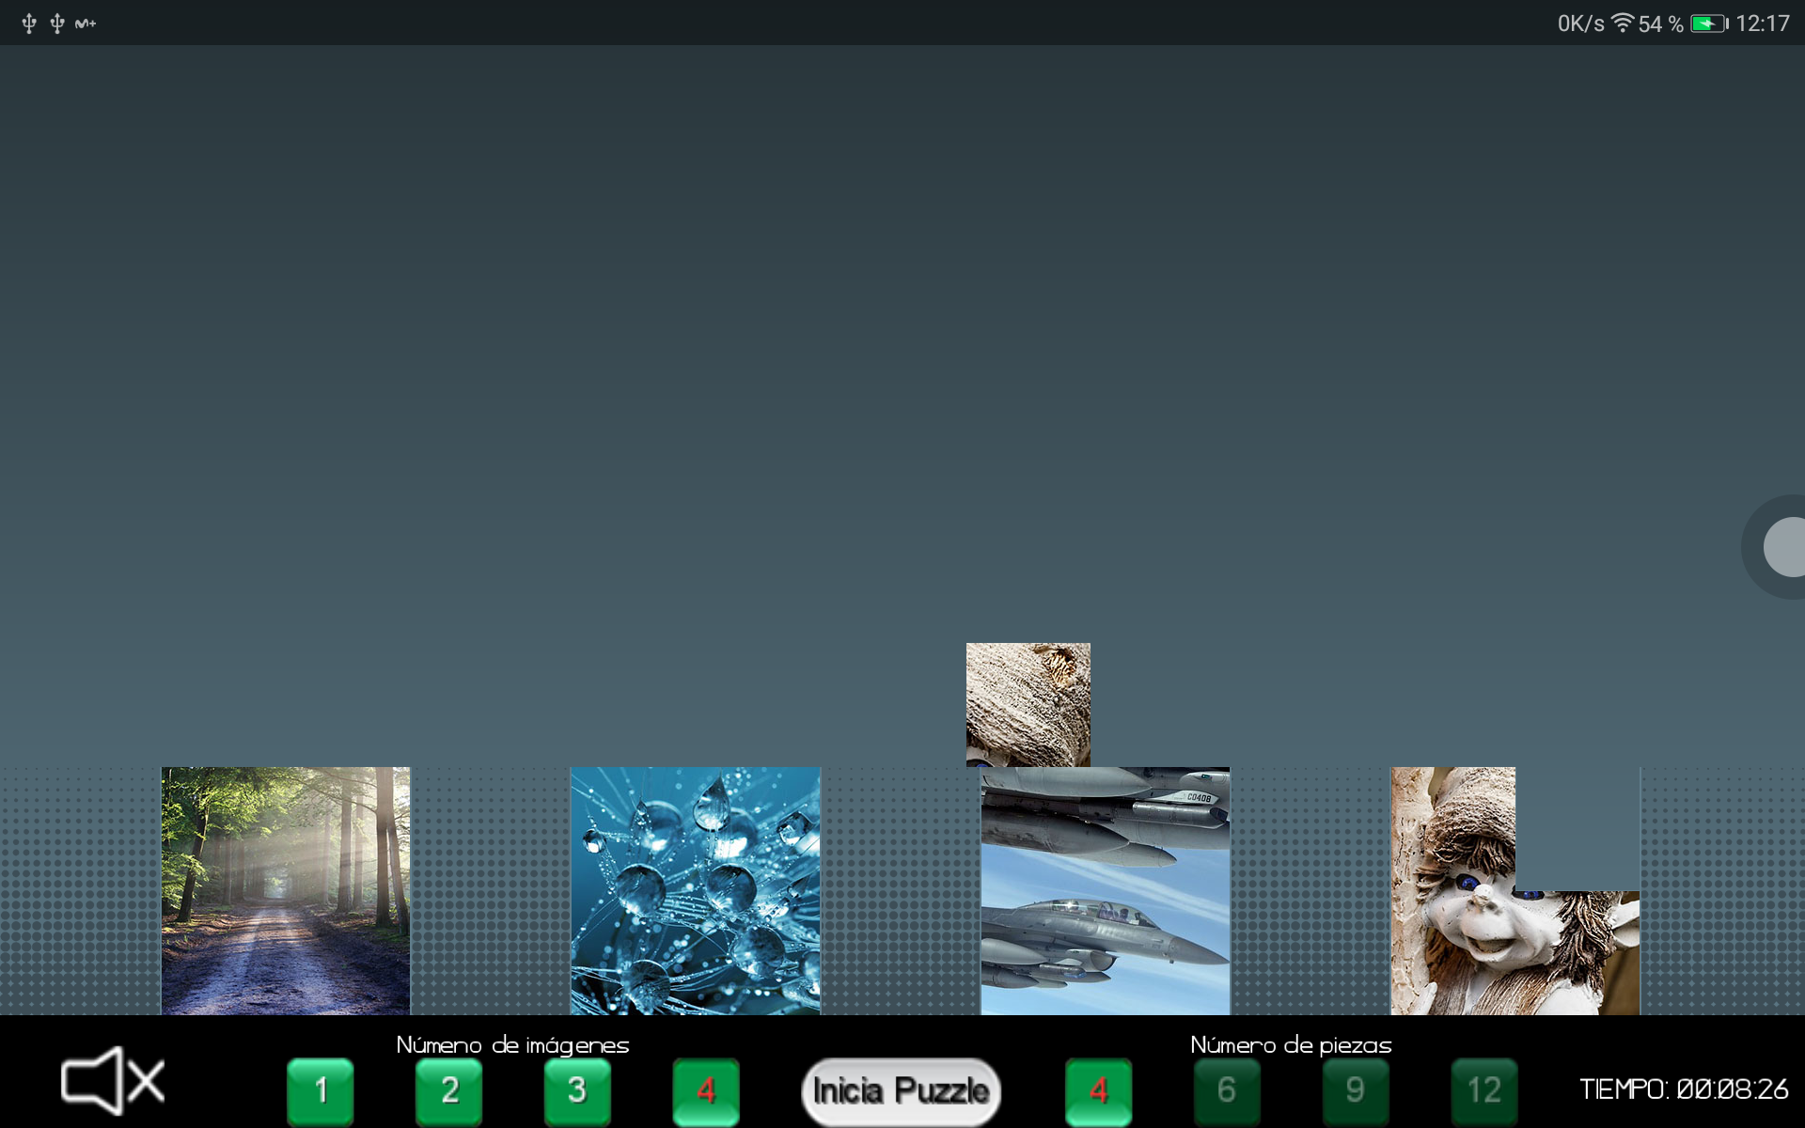Image resolution: width=1805 pixels, height=1128 pixels.
Task: Click the TIEMPO timer display
Action: tap(1683, 1089)
